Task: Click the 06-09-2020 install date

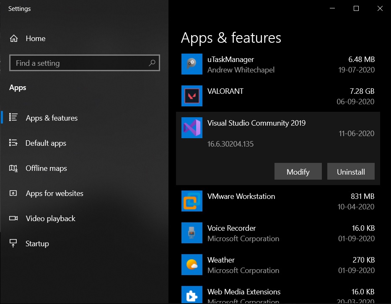Action: click(355, 101)
